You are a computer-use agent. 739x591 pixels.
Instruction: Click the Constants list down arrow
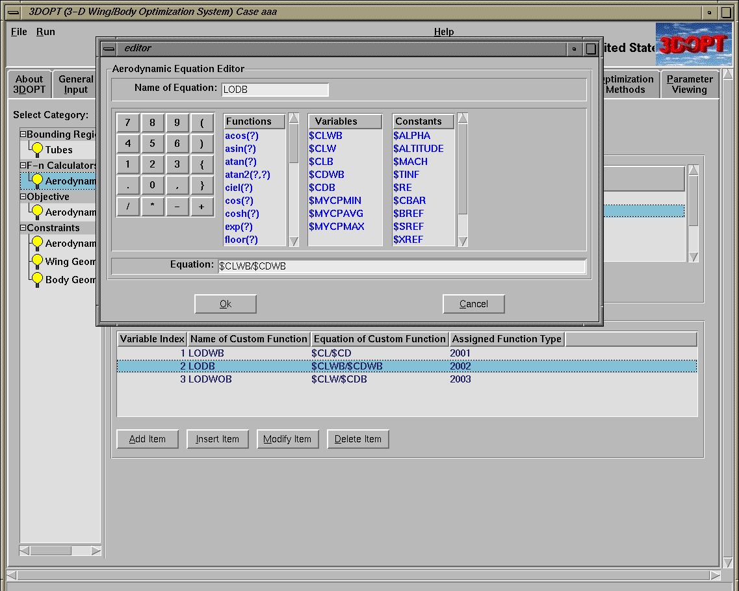[x=462, y=241]
